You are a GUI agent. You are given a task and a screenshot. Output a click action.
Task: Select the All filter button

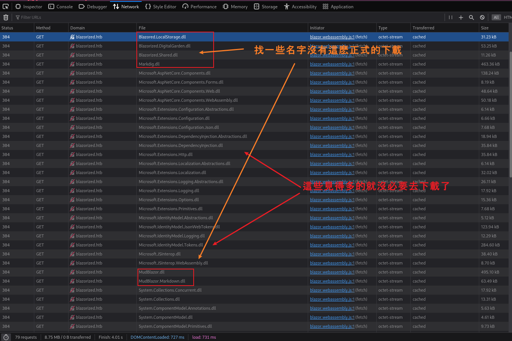pyautogui.click(x=496, y=17)
